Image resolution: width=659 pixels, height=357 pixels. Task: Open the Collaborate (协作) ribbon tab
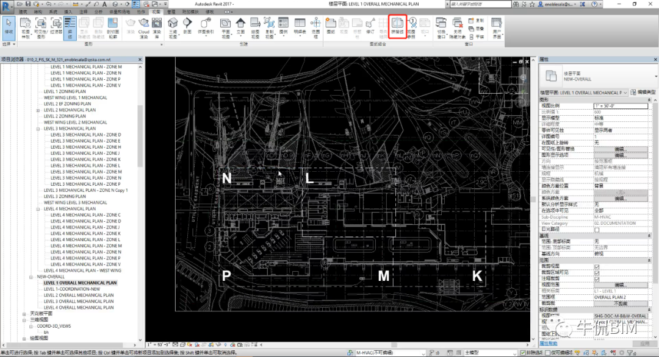[141, 12]
